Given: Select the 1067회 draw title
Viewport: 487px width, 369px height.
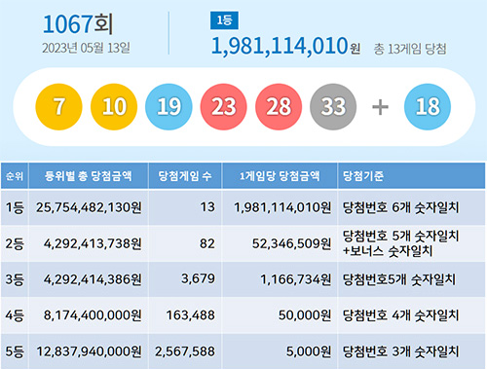Looking at the screenshot, I should tap(78, 24).
